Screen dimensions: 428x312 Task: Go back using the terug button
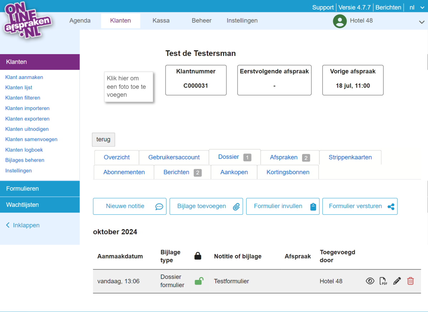pyautogui.click(x=103, y=139)
